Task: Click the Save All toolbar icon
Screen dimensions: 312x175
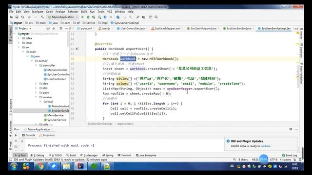Action: click(x=17, y=17)
